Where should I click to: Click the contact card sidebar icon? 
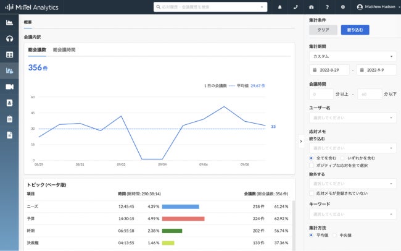point(9,103)
